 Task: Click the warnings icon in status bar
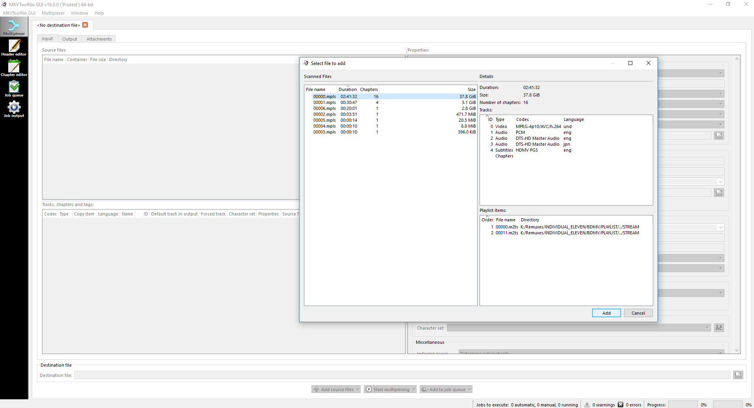point(587,404)
